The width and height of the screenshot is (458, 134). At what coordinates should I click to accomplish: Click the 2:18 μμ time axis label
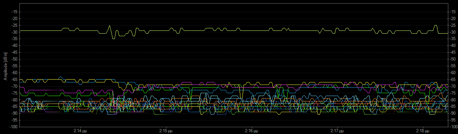point(423,131)
